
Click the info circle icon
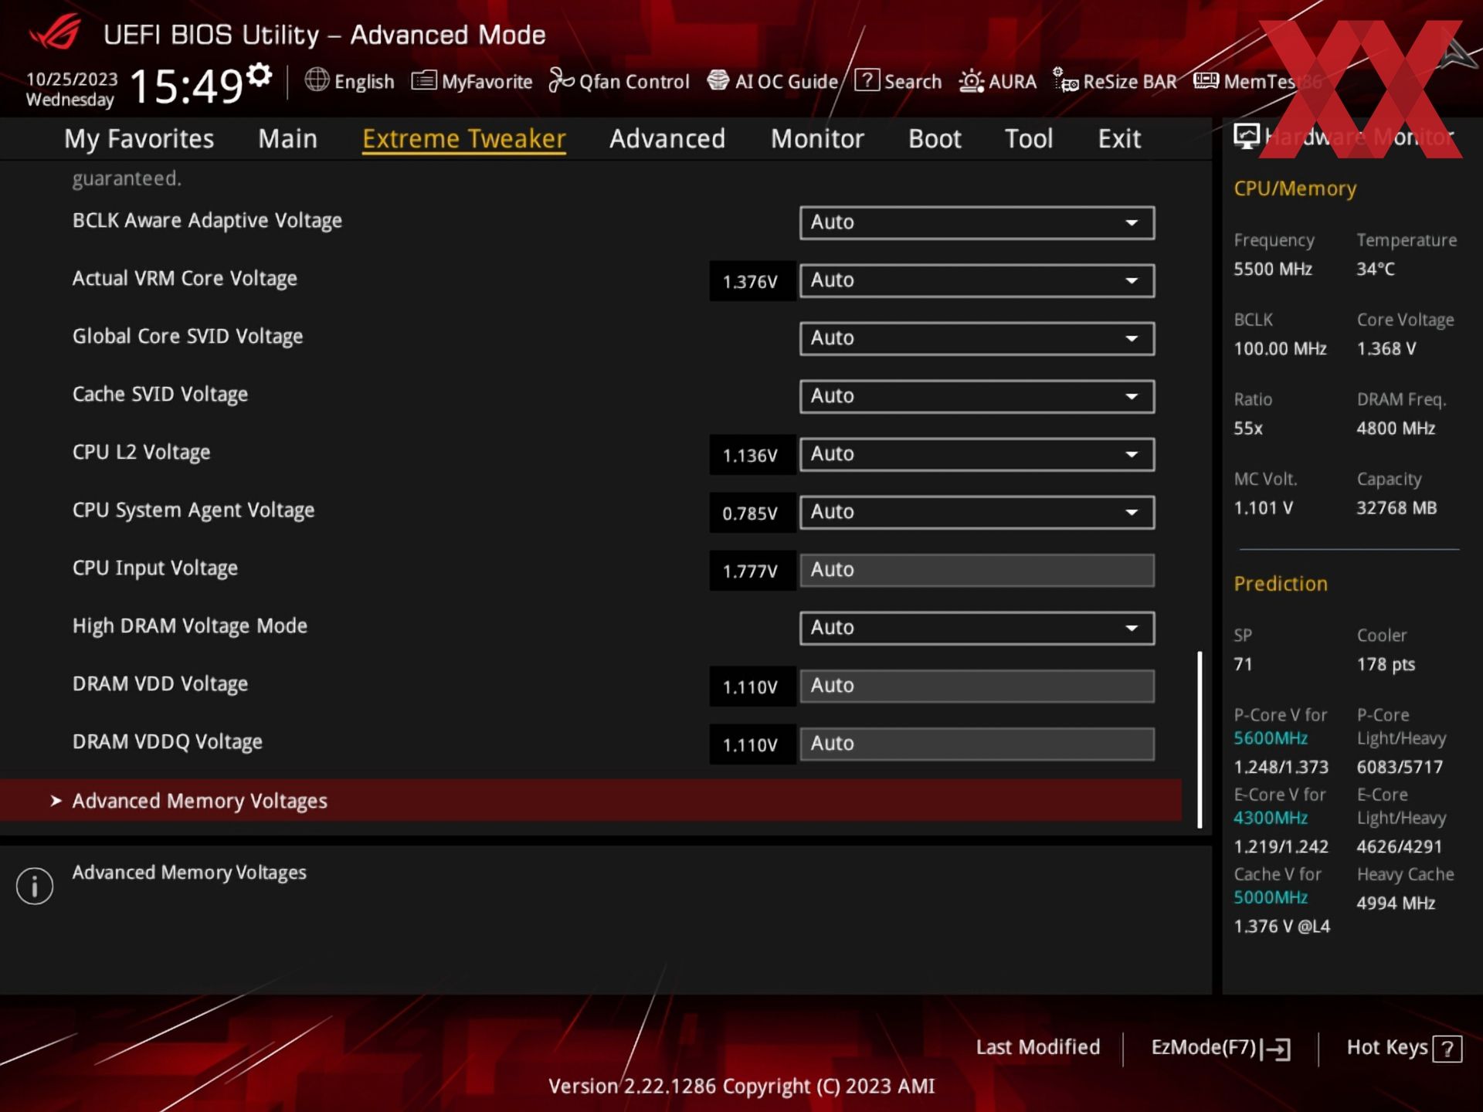tap(35, 886)
